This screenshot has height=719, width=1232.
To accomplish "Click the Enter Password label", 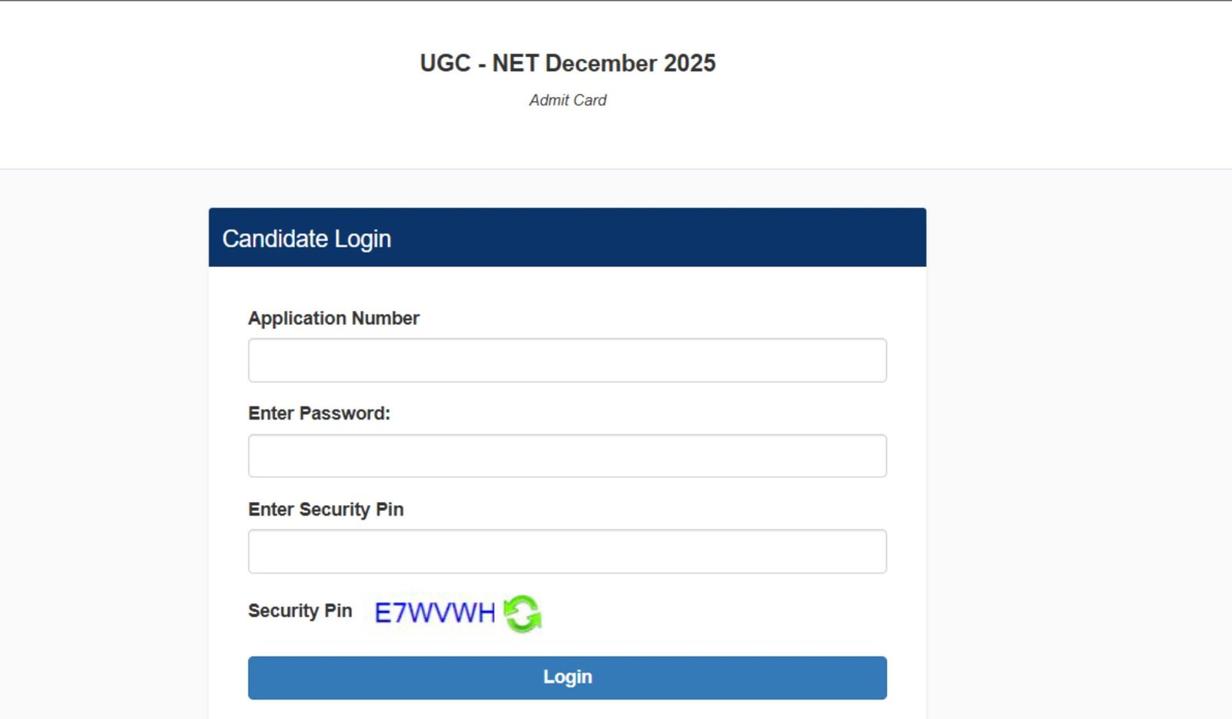I will coord(320,413).
